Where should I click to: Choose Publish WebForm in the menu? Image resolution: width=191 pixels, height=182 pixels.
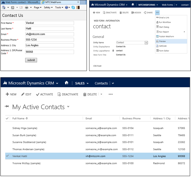click(x=166, y=36)
